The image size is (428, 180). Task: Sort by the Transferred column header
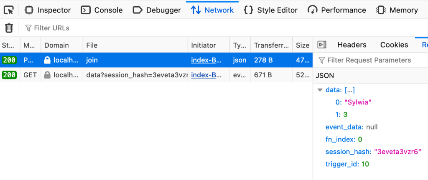(271, 45)
